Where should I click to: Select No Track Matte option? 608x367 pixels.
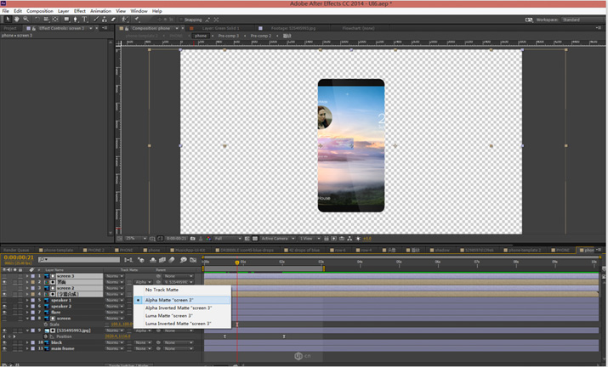[162, 290]
